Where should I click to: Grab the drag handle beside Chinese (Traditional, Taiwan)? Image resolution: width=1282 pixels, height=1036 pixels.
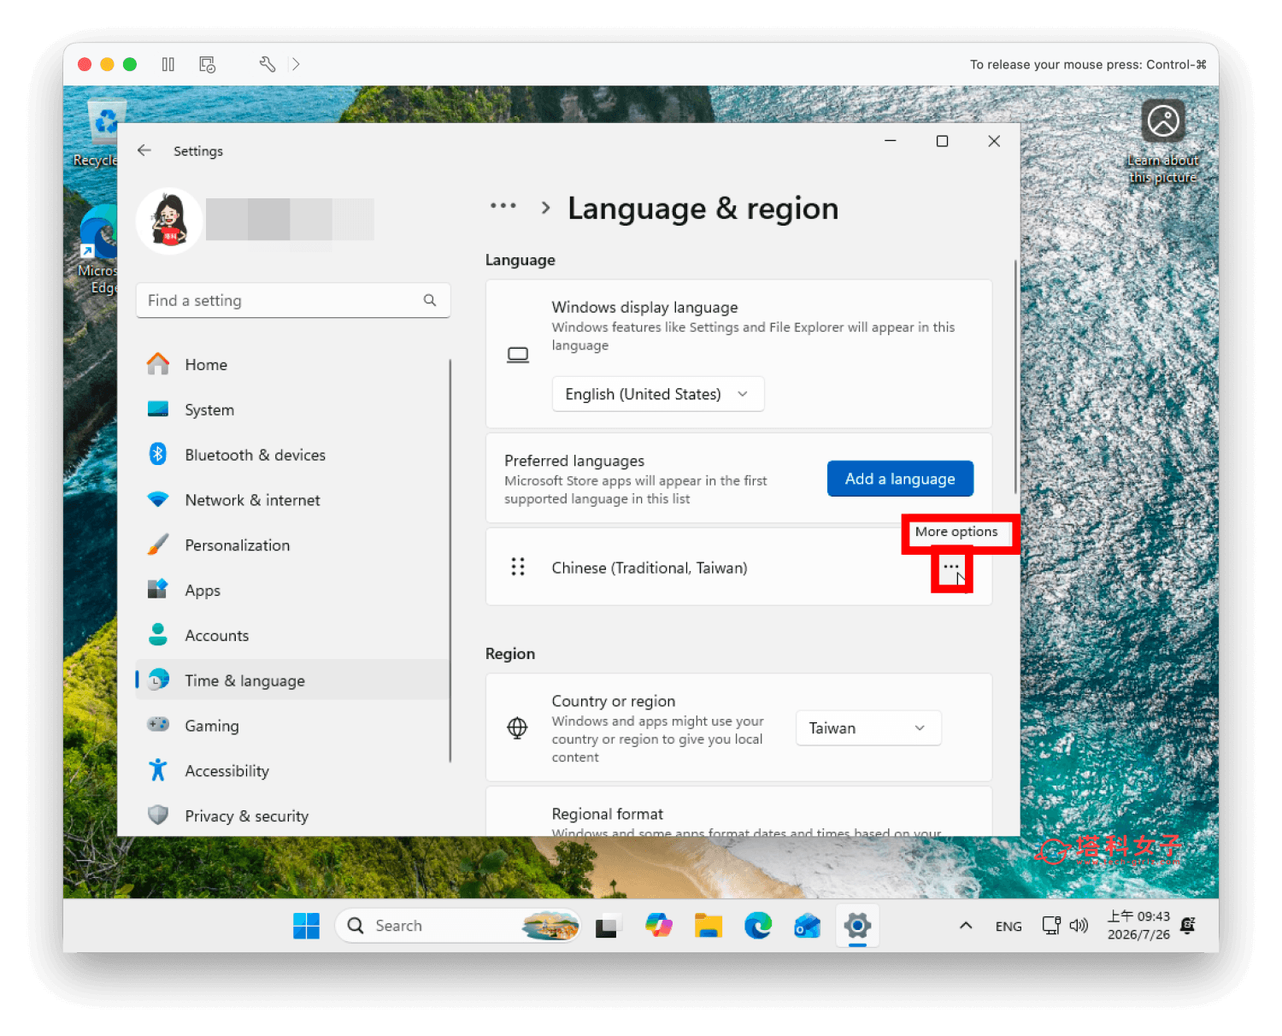coord(518,567)
